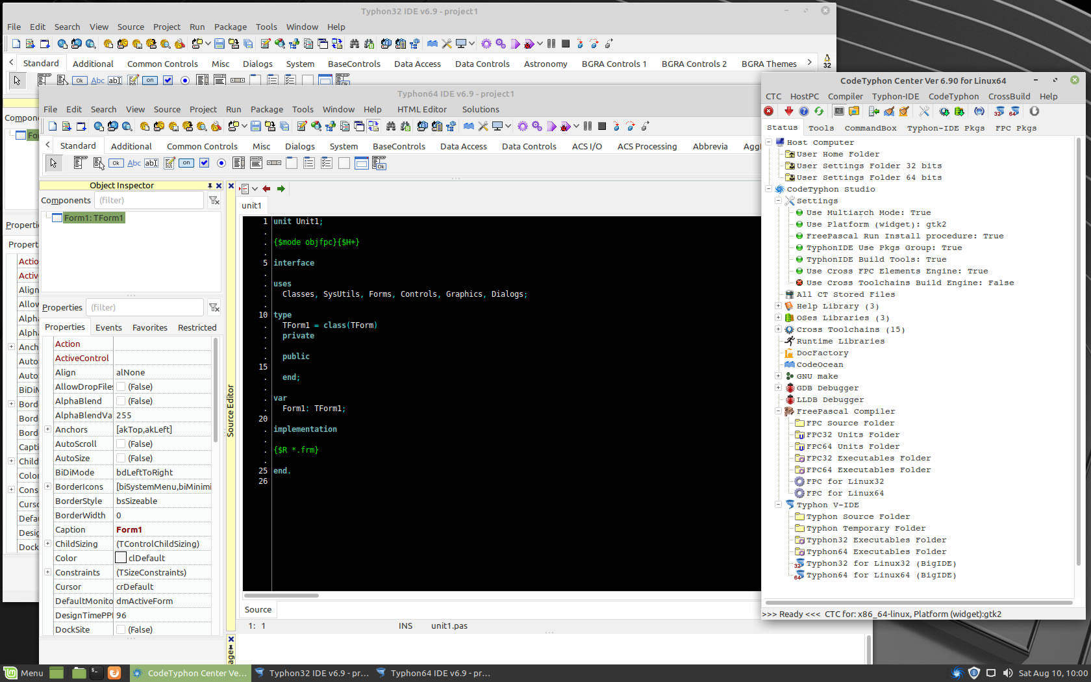This screenshot has height=682, width=1091.
Task: Click the red exit icon in CodeTyphon Center
Action: click(x=769, y=111)
